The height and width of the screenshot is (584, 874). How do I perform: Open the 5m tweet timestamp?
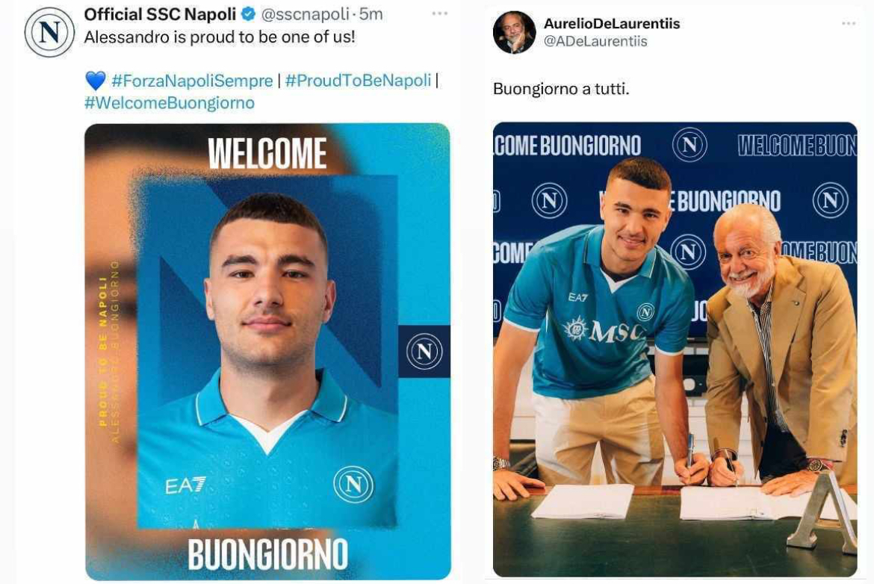tap(371, 14)
